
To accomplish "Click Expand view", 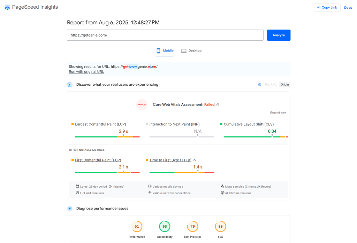I will tap(278, 113).
